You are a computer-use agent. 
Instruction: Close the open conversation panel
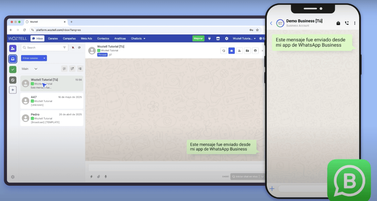[262, 50]
